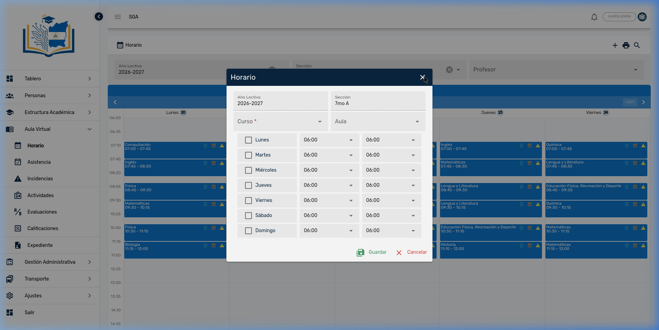659x330 pixels.
Task: Tick the Sábado checkbox
Action: pos(248,216)
